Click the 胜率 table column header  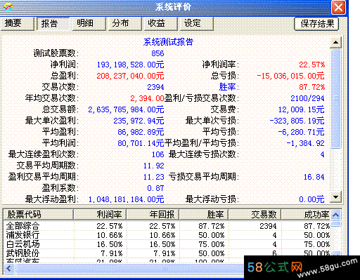pos(203,215)
